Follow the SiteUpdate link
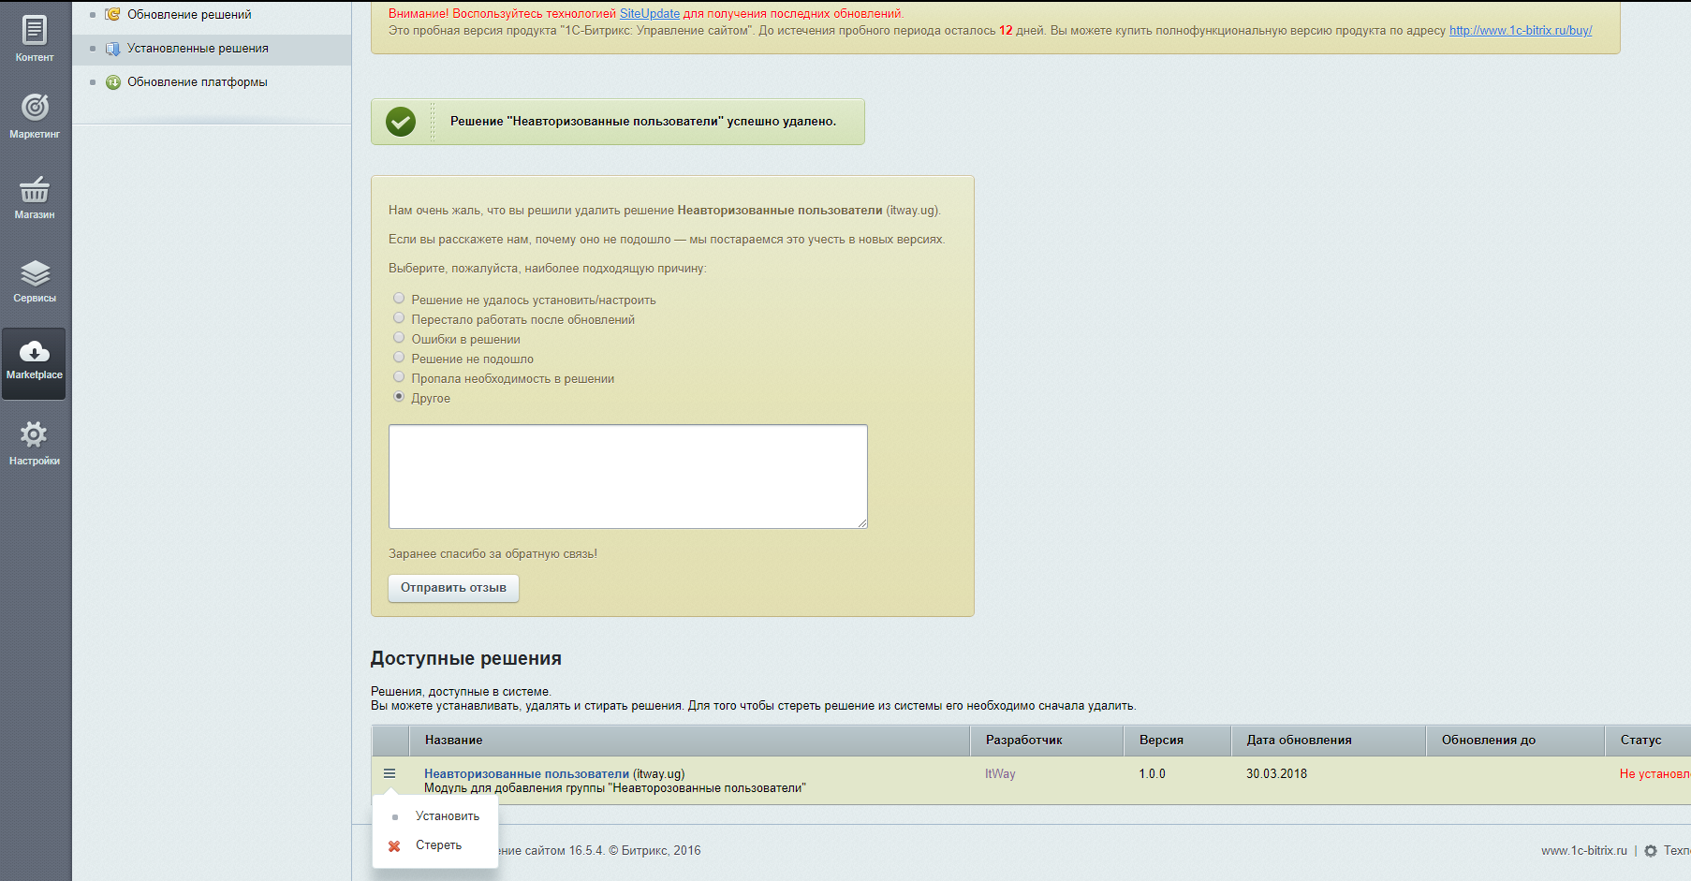The image size is (1691, 881). (x=650, y=14)
